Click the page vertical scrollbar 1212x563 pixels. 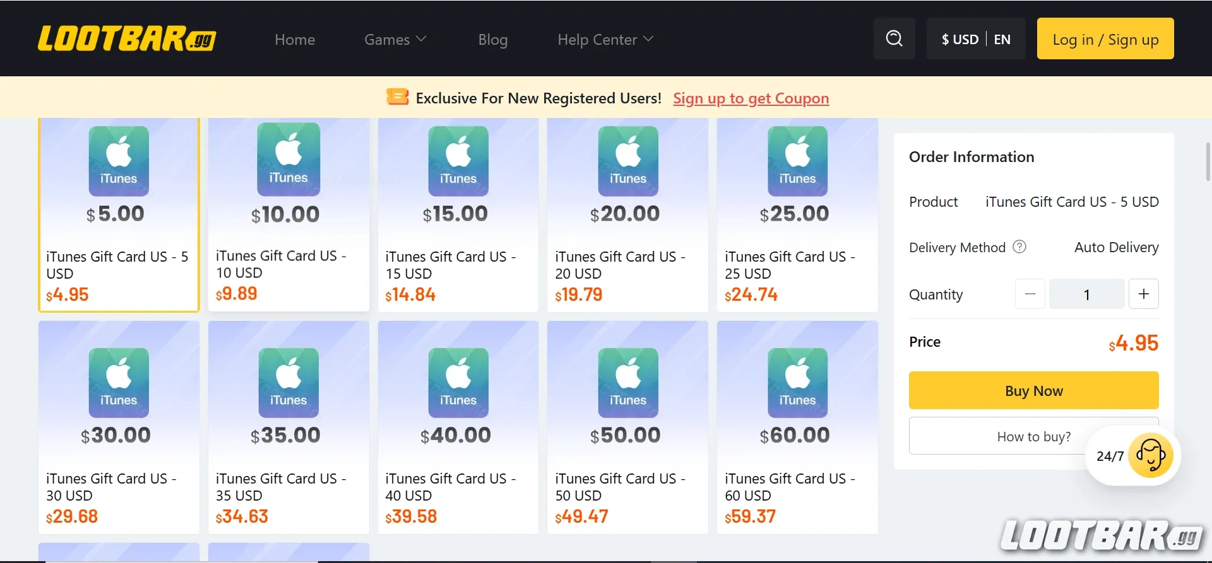(1207, 161)
